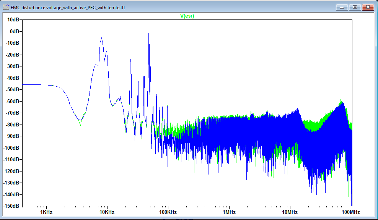Screen dimensions: 378x220
Task: Click the 100KHz frequency axis label
Action: tap(168, 212)
